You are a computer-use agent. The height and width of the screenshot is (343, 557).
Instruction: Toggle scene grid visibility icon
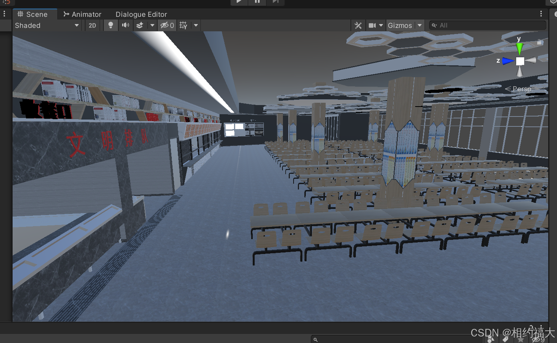click(184, 25)
